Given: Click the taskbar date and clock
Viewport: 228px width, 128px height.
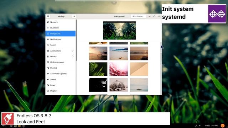Looking at the screenshot, I should 211,126.
